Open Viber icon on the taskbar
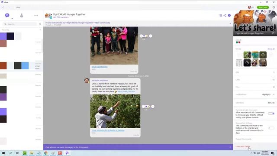The width and height of the screenshot is (277, 156). pos(67,153)
